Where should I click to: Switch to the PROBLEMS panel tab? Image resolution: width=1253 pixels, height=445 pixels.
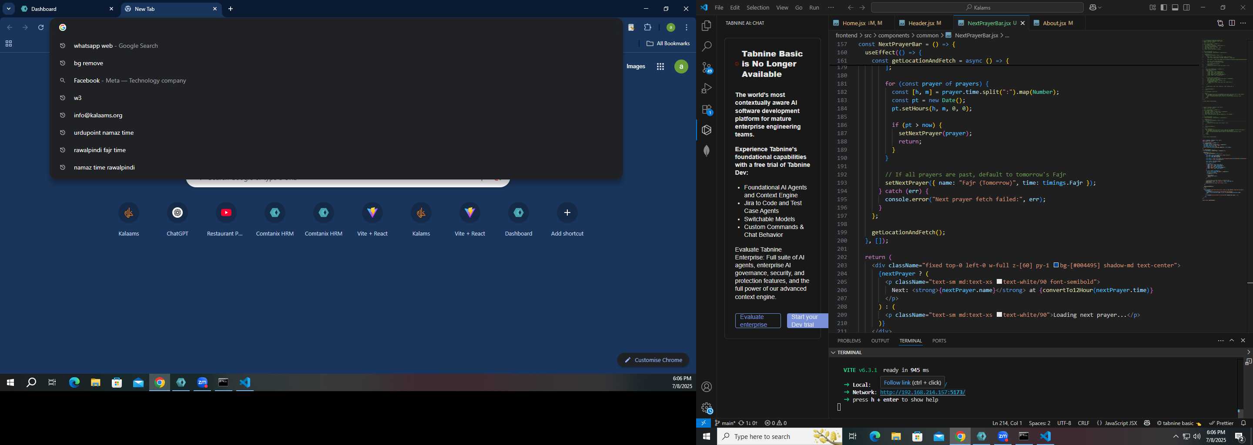click(849, 341)
